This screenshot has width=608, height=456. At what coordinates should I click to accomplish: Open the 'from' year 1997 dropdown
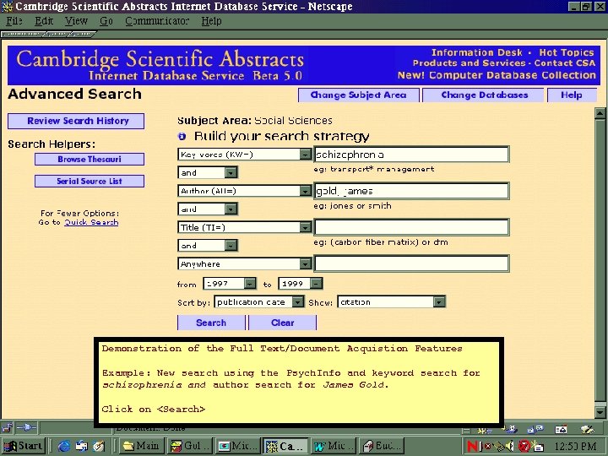pos(250,284)
